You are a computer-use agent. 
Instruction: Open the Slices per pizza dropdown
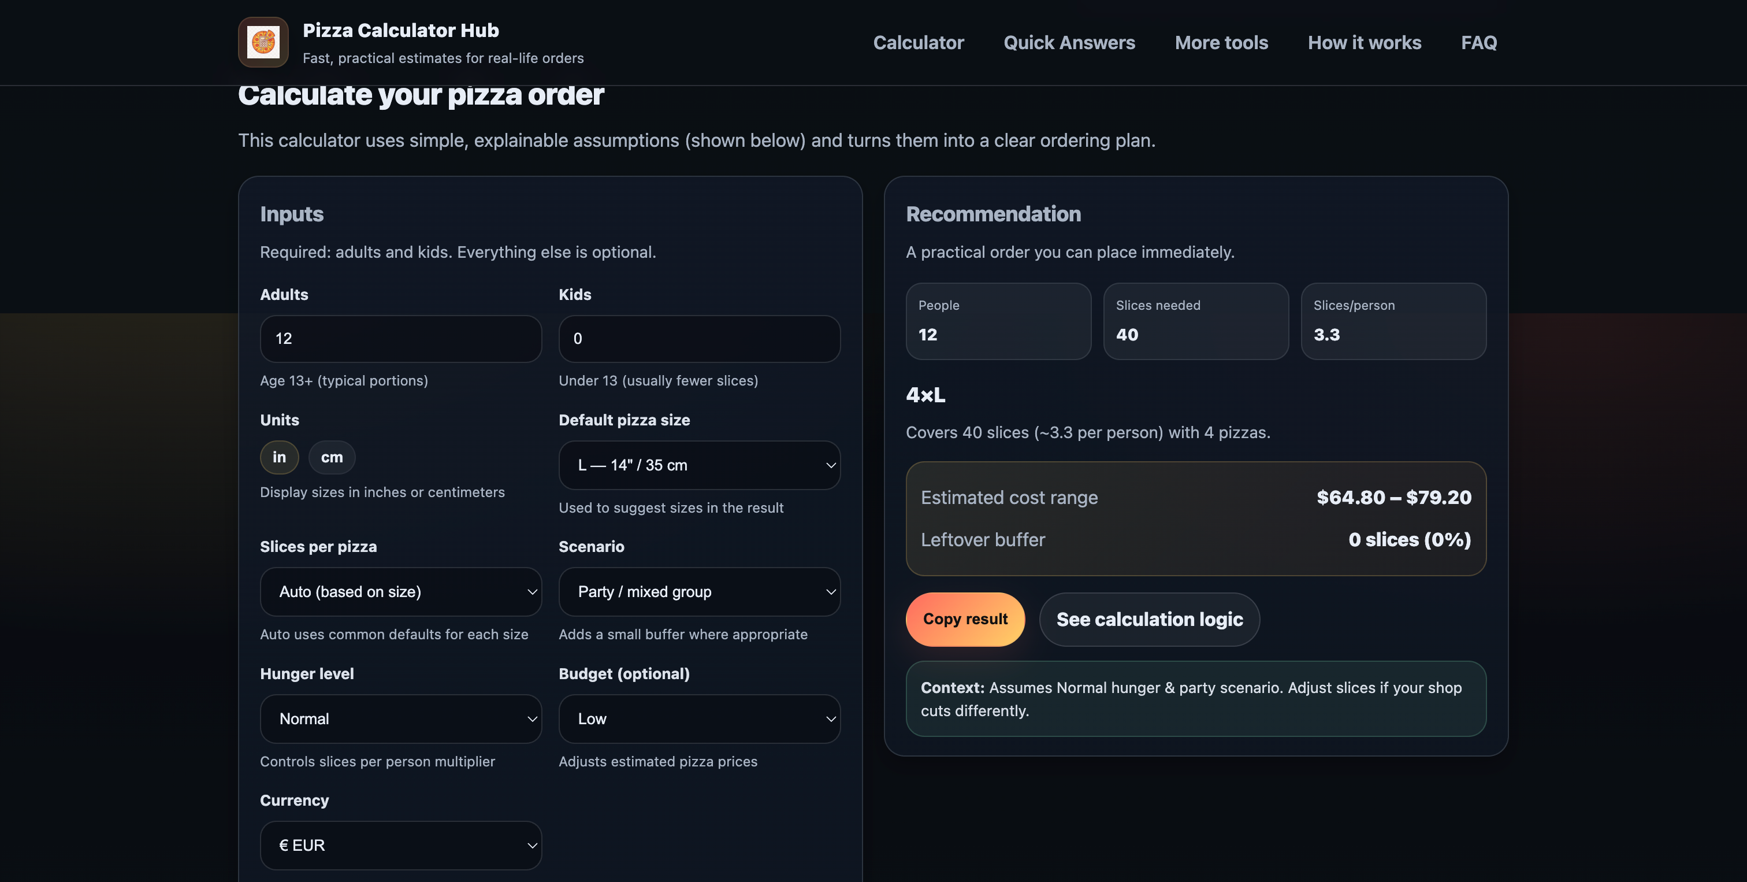[400, 592]
